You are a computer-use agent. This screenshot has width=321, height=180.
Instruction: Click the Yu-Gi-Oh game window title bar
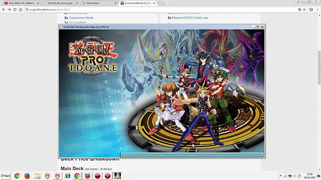[x=162, y=27]
